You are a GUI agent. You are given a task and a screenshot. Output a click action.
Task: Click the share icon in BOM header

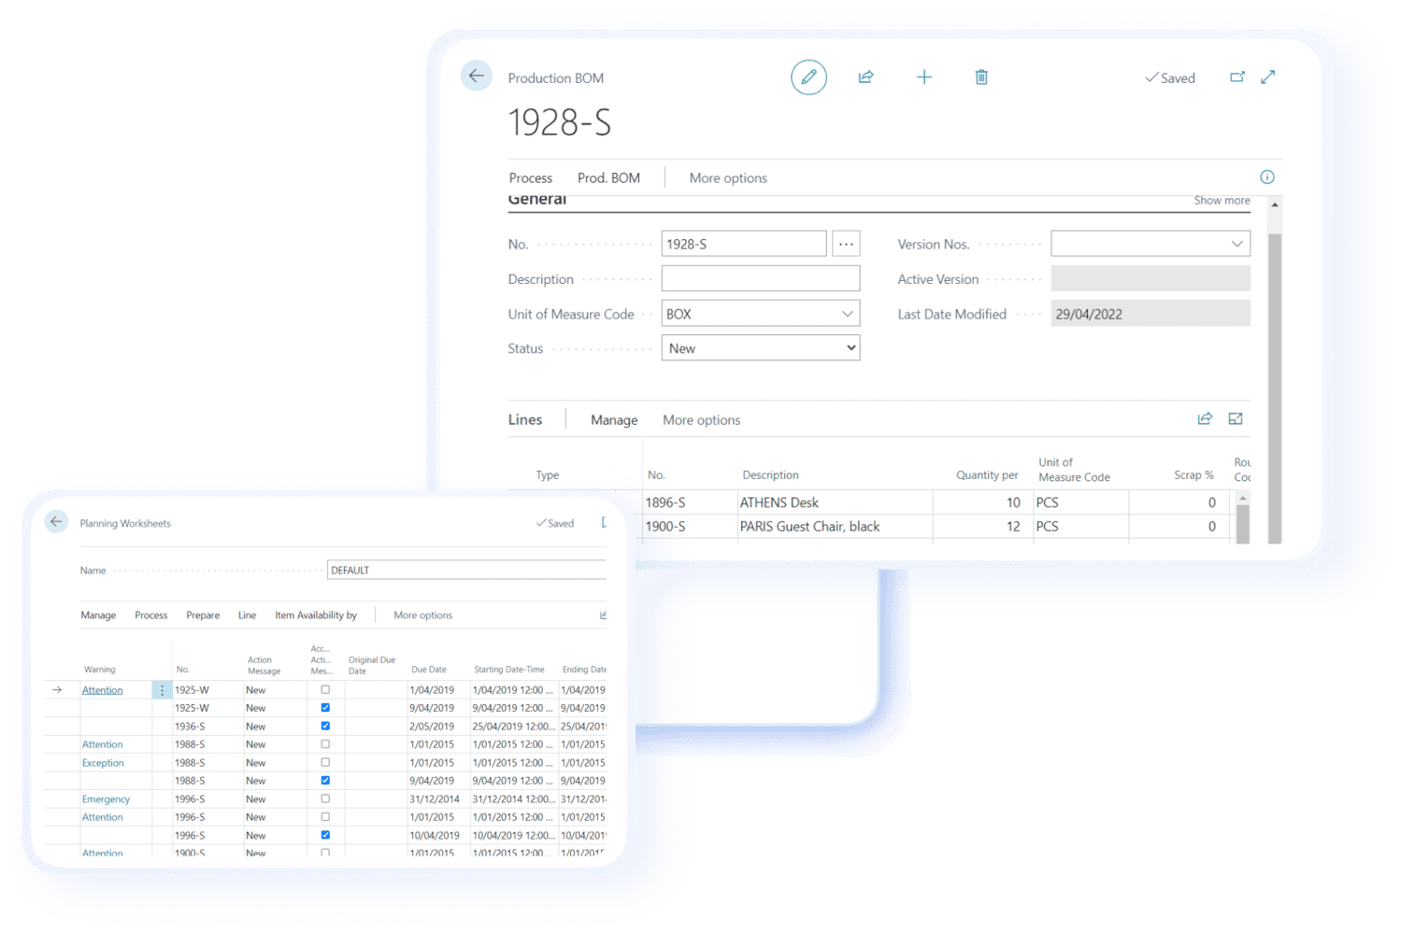865,78
